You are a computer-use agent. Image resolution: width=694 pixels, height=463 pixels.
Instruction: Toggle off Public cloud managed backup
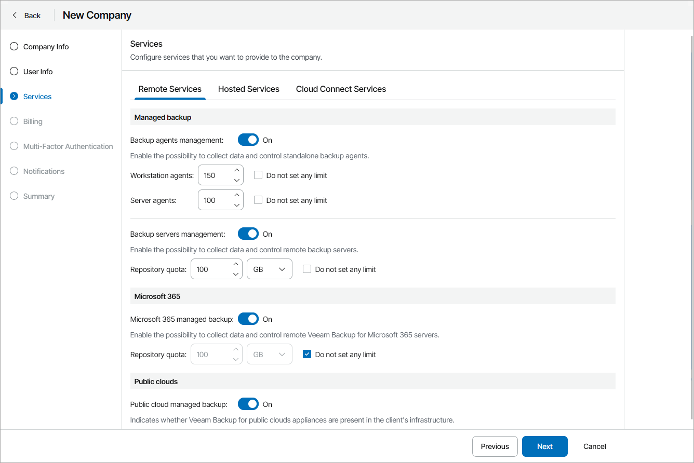[248, 403]
